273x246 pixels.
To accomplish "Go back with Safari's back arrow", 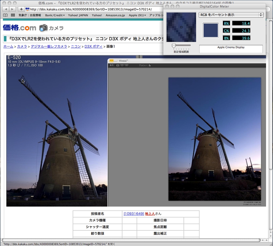I will [6, 9].
